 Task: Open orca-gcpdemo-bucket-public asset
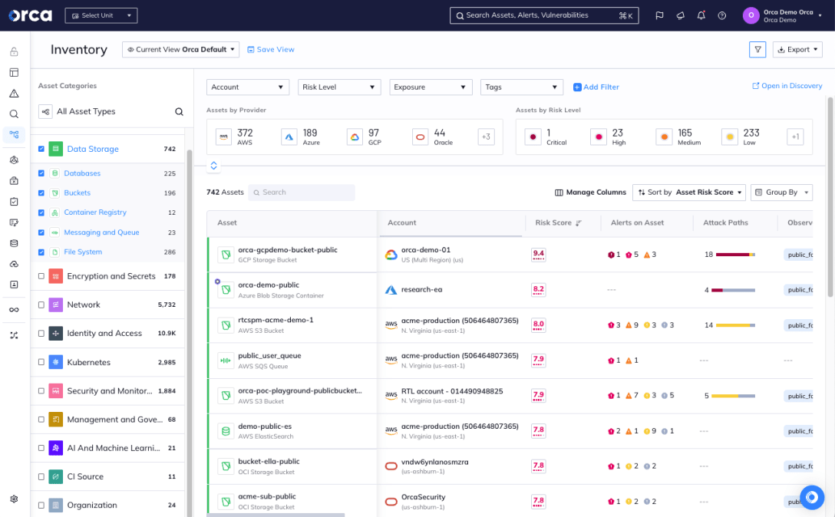click(288, 250)
